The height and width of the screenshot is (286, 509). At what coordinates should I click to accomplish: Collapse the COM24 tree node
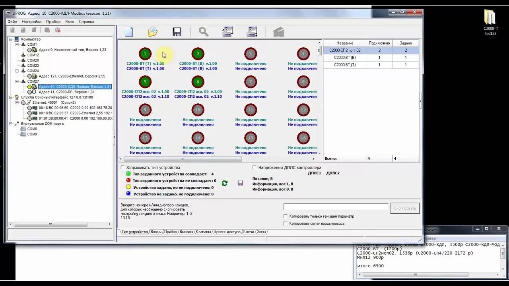(17, 71)
